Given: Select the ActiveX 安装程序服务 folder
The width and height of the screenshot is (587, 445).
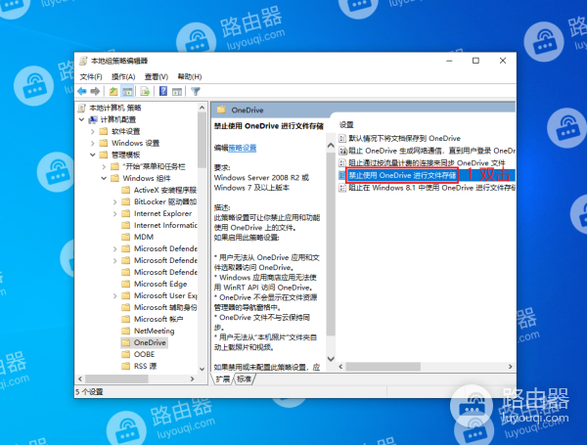Looking at the screenshot, I should pos(165,190).
